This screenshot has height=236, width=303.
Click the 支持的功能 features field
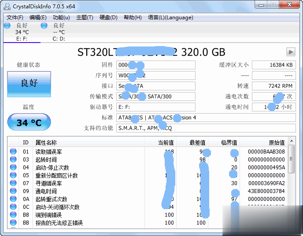point(206,128)
